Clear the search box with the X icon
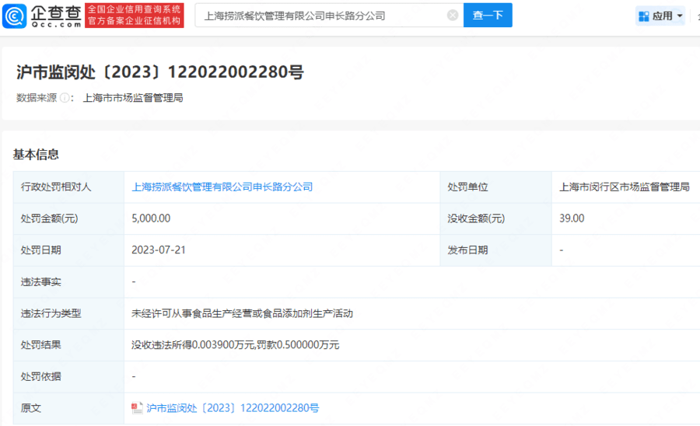This screenshot has width=700, height=426. (x=453, y=16)
